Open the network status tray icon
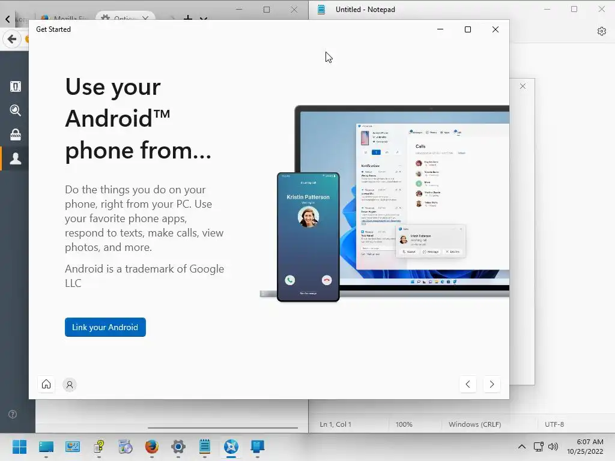Image resolution: width=615 pixels, height=461 pixels. coord(538,447)
